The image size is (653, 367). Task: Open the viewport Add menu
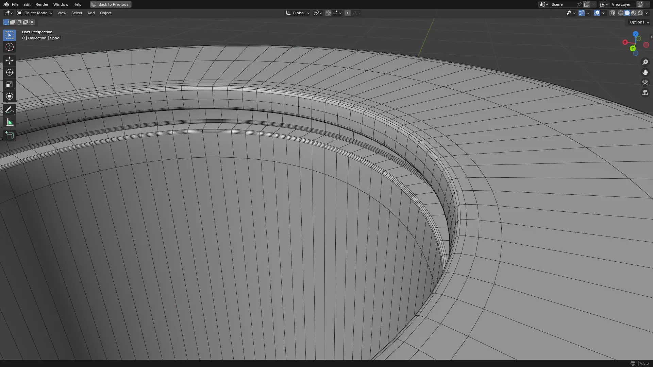(x=91, y=13)
